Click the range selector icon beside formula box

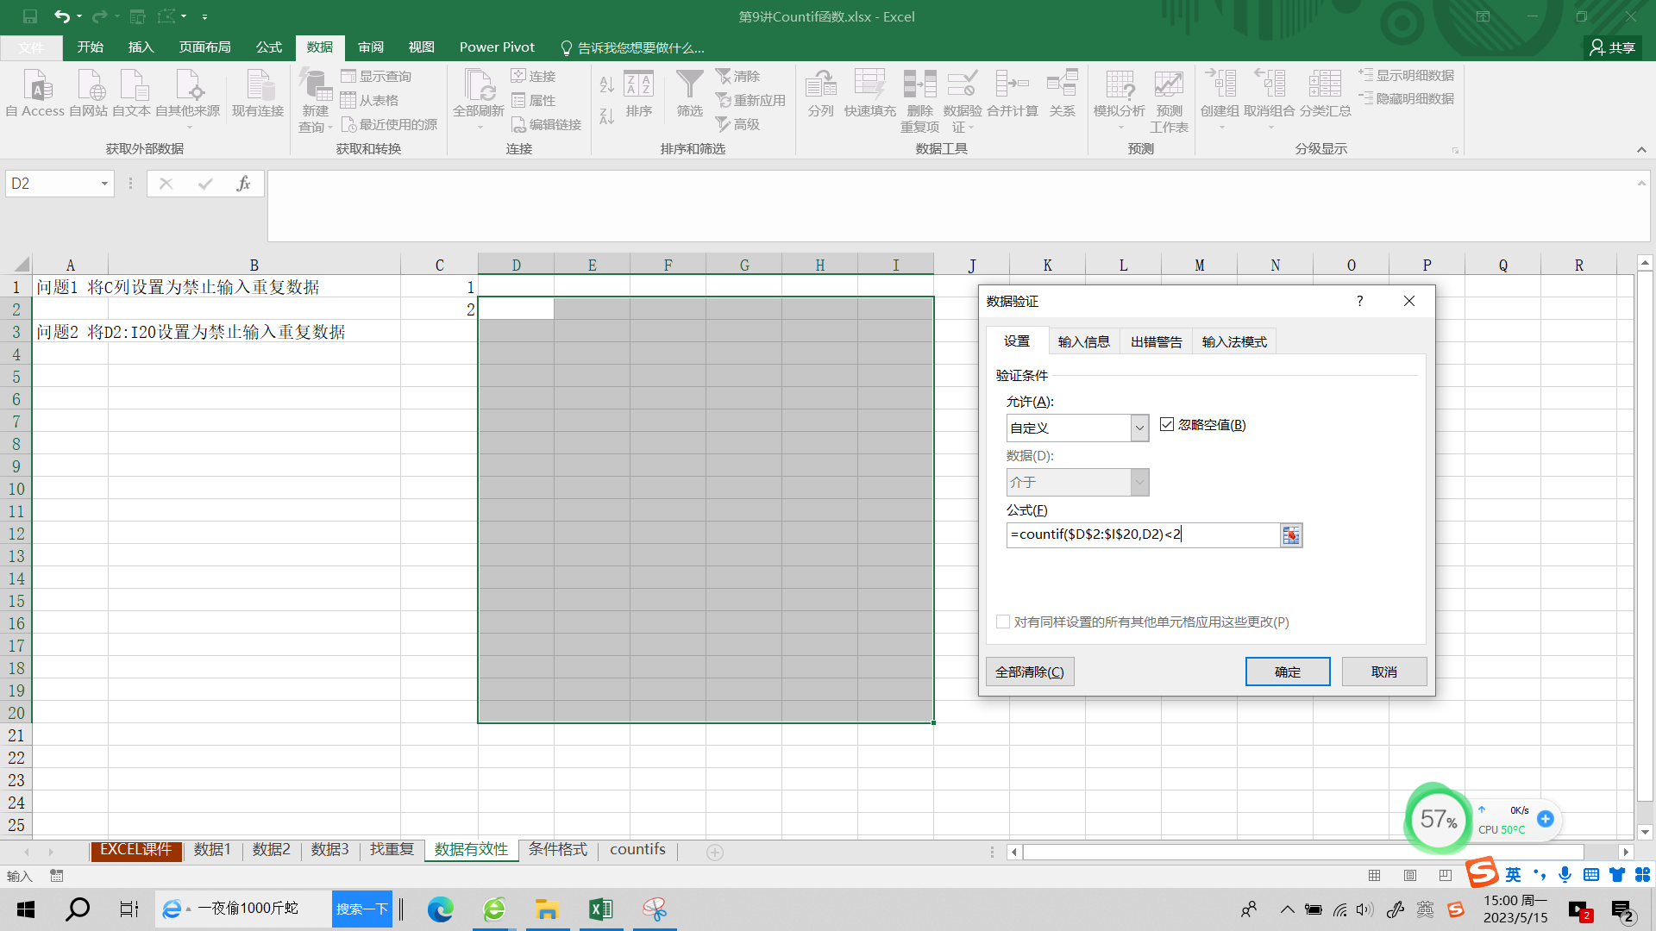click(1291, 535)
